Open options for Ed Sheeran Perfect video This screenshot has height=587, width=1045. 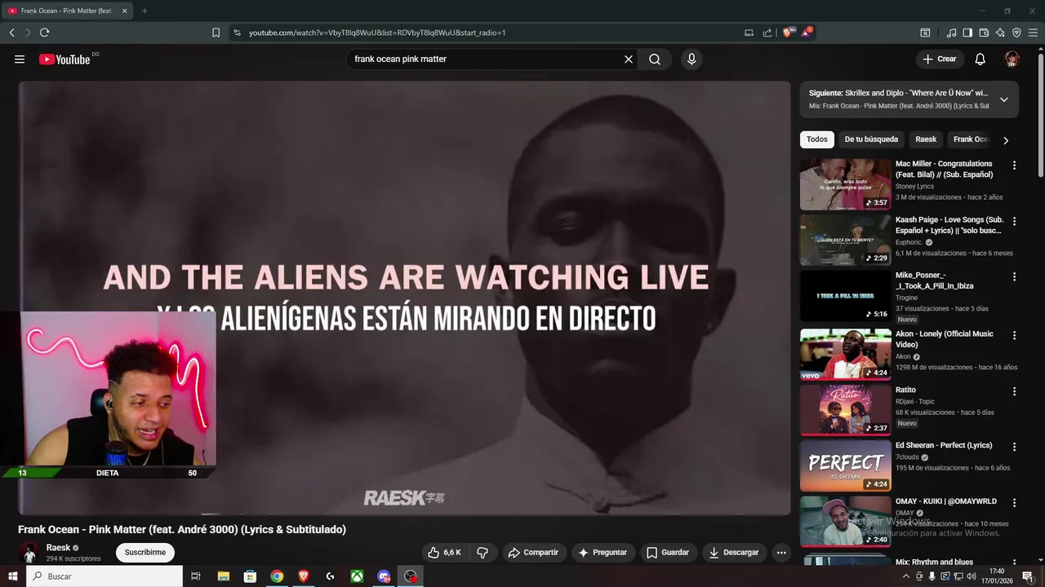pos(1015,447)
